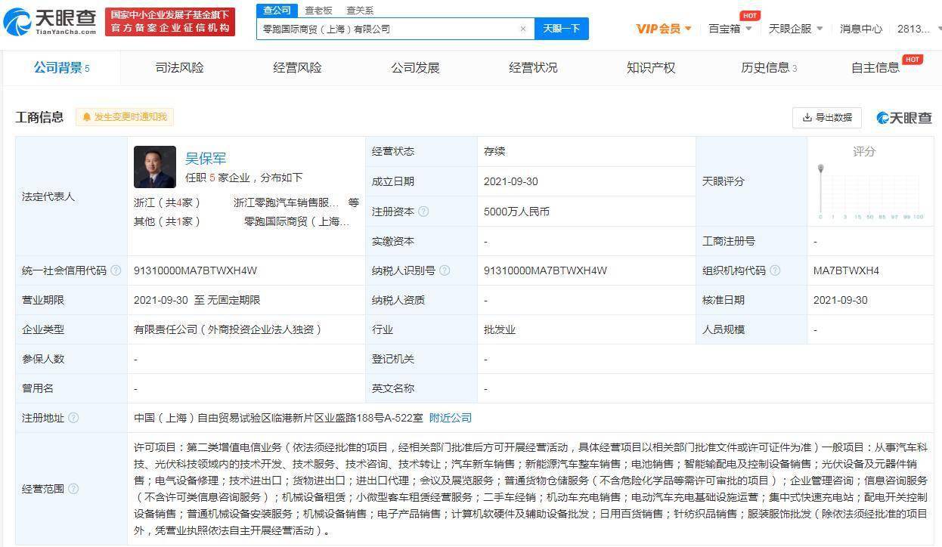Click the help icon beside 注册资本

click(x=423, y=212)
